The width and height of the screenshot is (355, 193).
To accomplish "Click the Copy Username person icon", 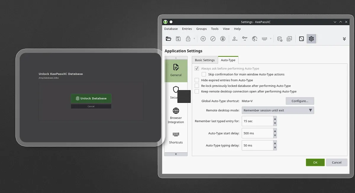I will [235, 39].
